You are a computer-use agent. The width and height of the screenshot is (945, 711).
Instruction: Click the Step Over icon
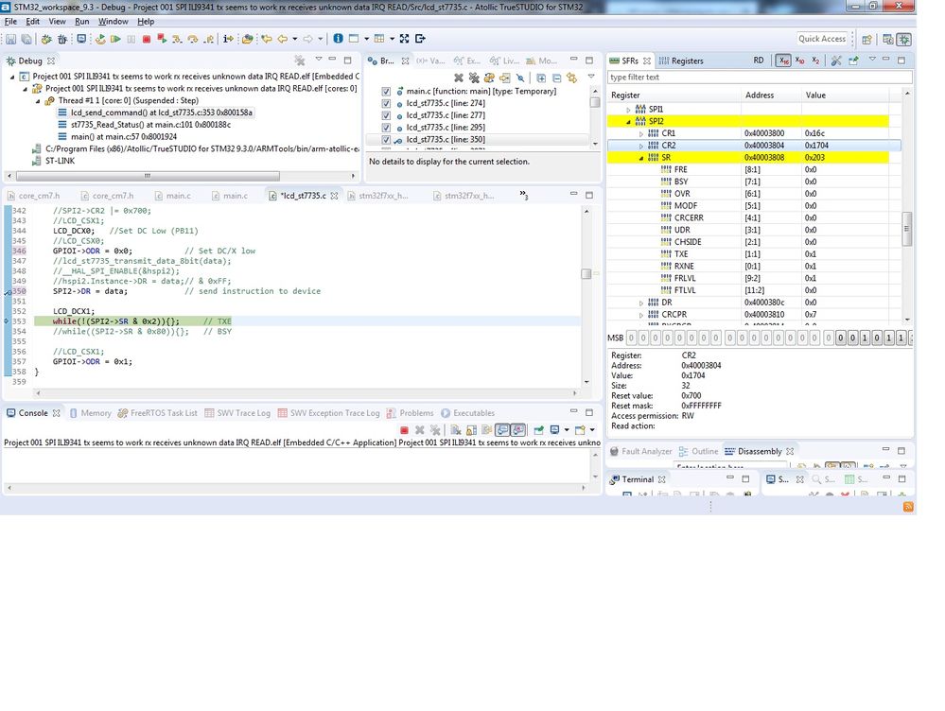click(193, 39)
